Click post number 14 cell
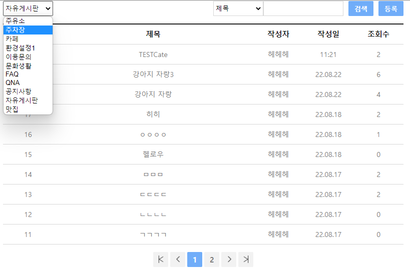 [x=28, y=174]
